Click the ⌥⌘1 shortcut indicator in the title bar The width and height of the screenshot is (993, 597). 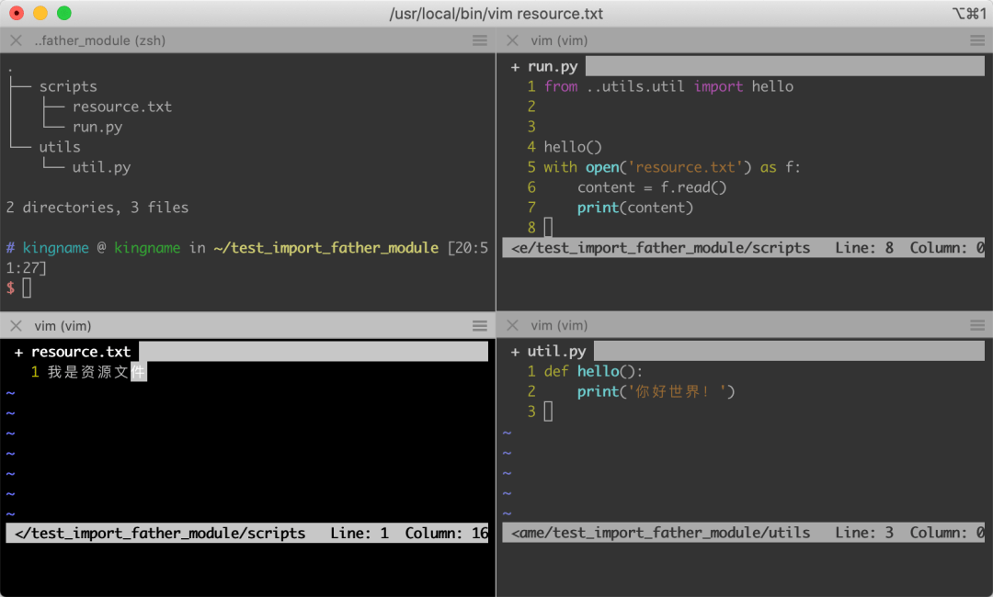click(x=968, y=13)
